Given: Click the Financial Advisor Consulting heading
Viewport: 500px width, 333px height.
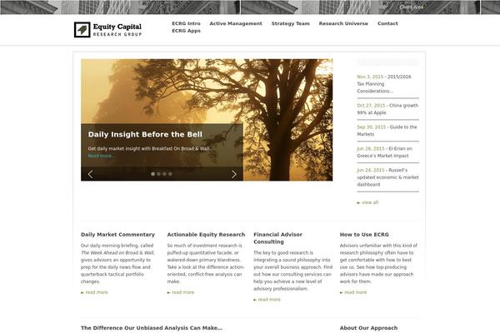Looking at the screenshot, I should click(x=277, y=238).
